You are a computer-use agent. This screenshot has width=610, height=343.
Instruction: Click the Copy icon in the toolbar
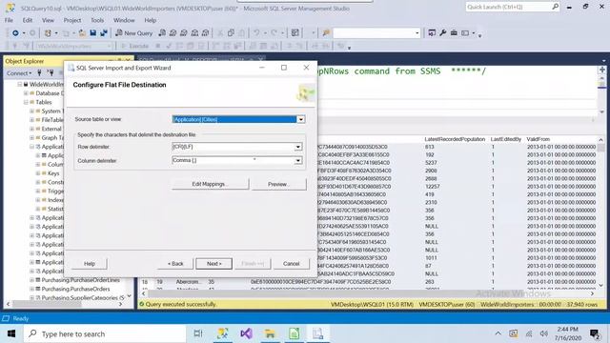tap(231, 33)
